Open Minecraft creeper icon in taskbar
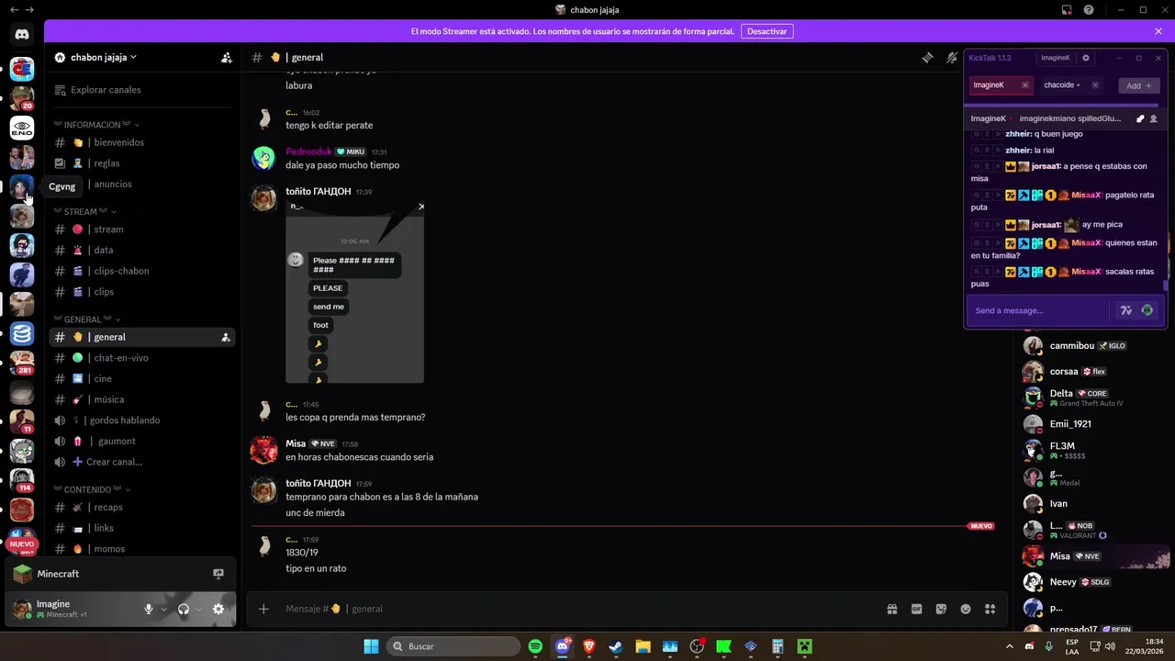 804,646
